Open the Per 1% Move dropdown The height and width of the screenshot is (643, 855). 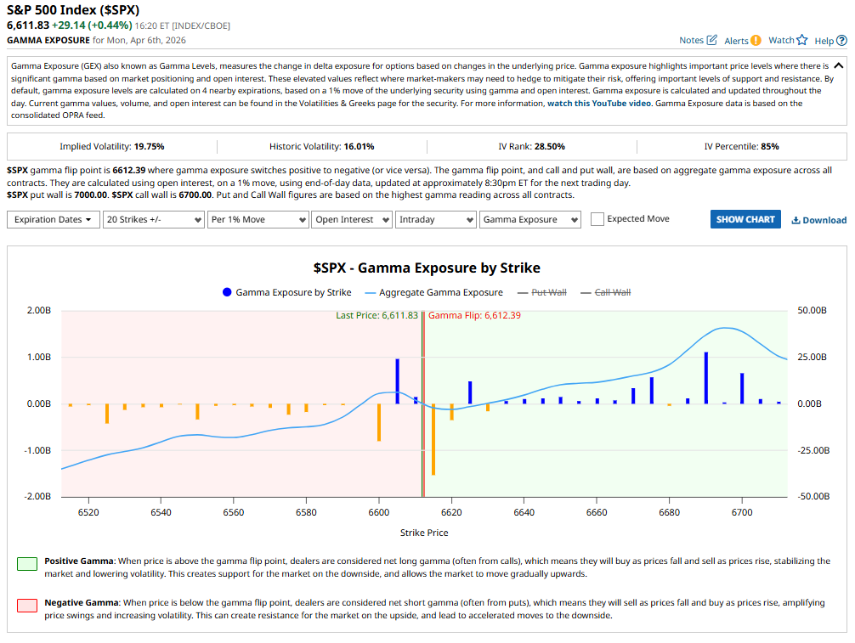(257, 219)
